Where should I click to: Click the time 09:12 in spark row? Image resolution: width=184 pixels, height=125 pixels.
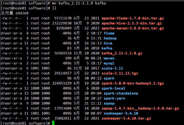pos(96,78)
